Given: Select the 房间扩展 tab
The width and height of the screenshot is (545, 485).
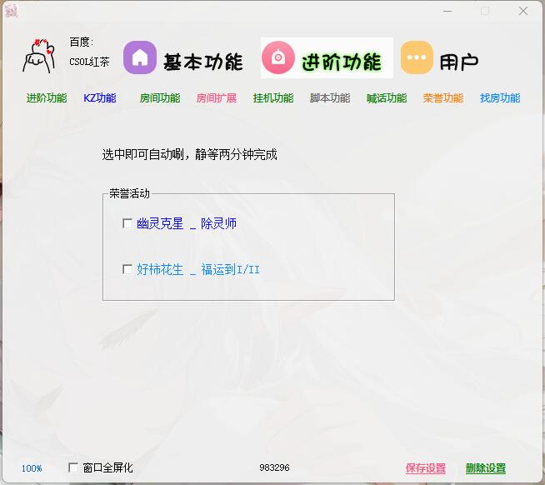Looking at the screenshot, I should coord(217,98).
